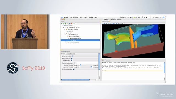Click the pencil icon next to SetActiveAttribute
This screenshot has height=99, width=176.
pyautogui.click(x=69, y=37)
